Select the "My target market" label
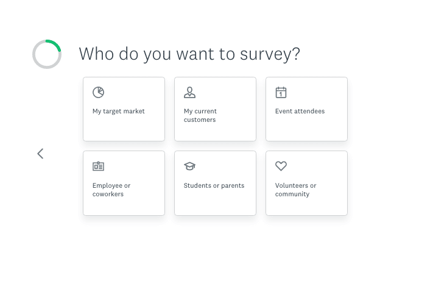Viewport: 433px width, 281px height. [x=119, y=112]
